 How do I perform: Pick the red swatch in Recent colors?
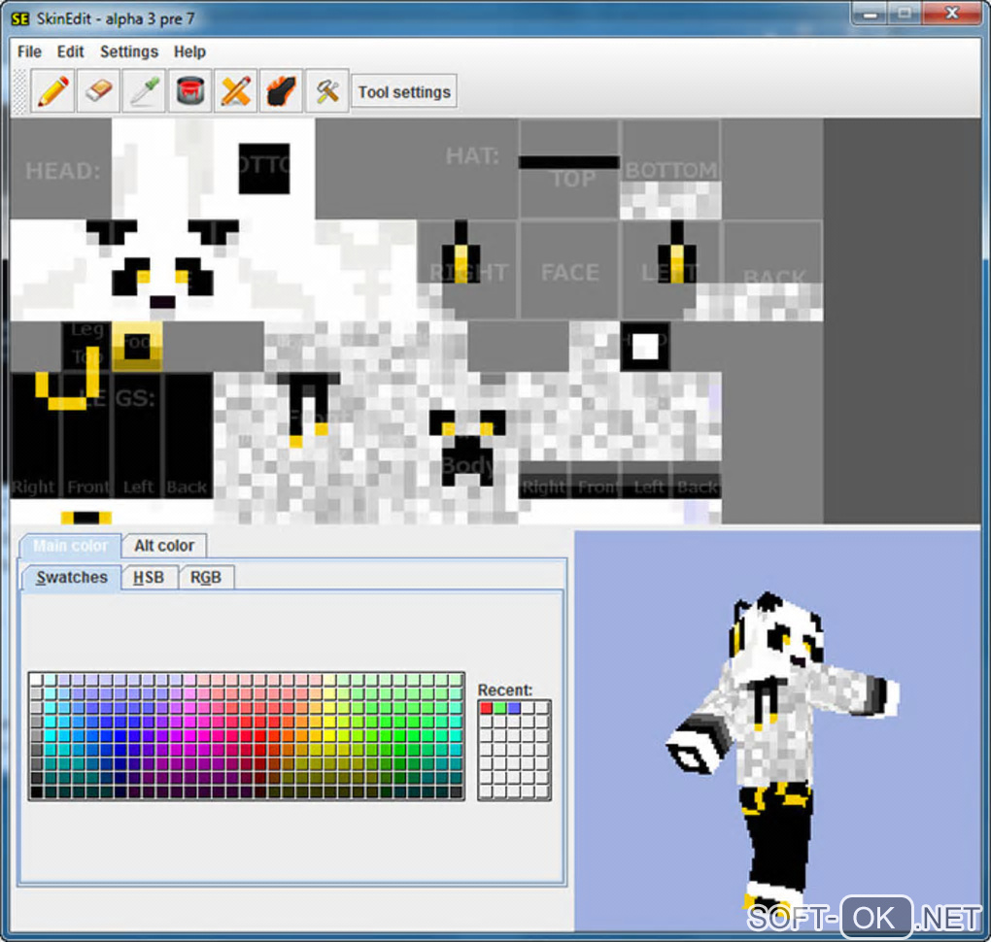486,708
